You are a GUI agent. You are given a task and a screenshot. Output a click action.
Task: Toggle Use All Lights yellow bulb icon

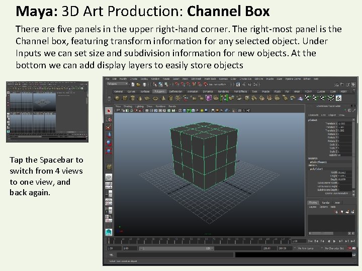(202, 110)
